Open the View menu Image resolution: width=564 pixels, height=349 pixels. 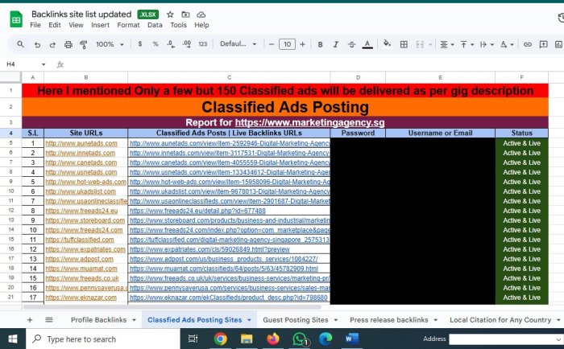click(76, 25)
